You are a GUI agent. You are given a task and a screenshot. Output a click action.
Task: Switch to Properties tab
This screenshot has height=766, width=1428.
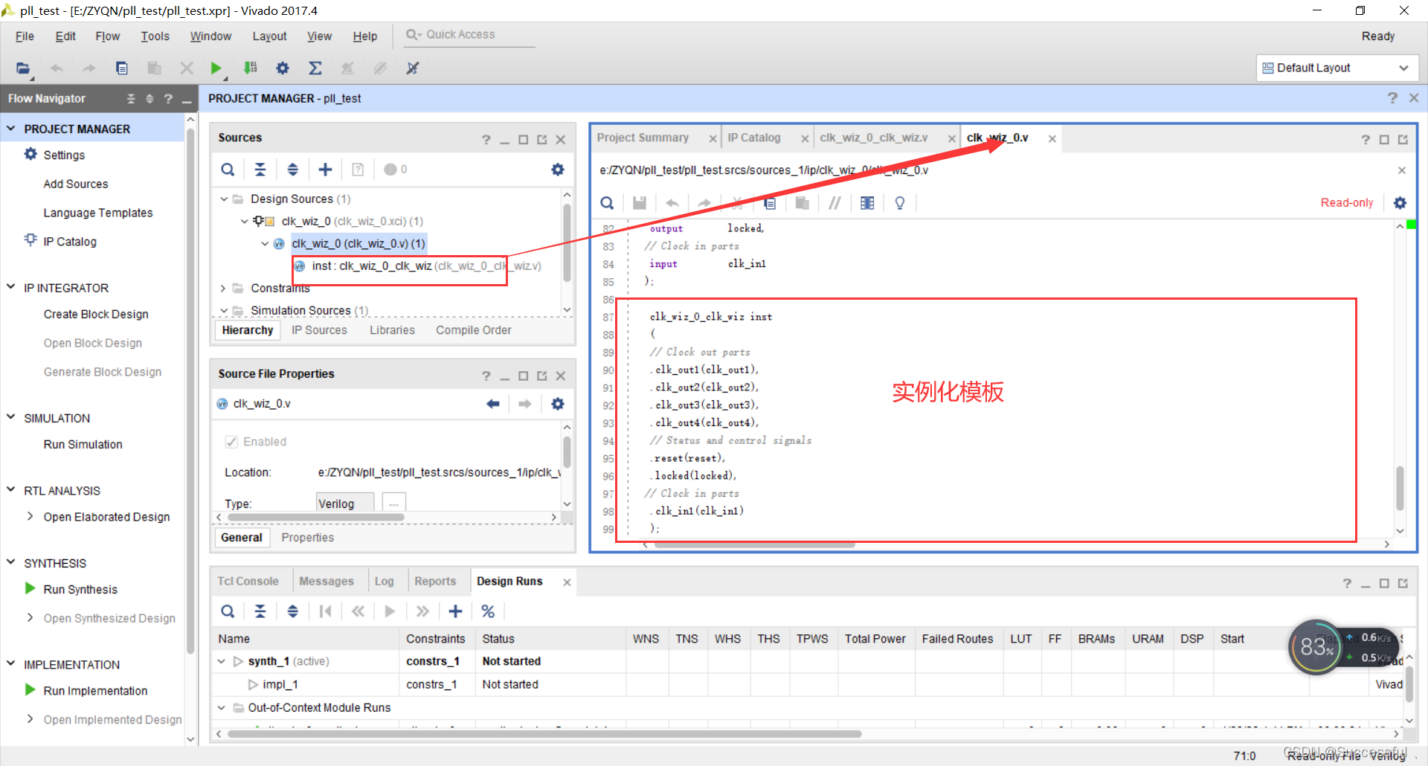click(307, 538)
